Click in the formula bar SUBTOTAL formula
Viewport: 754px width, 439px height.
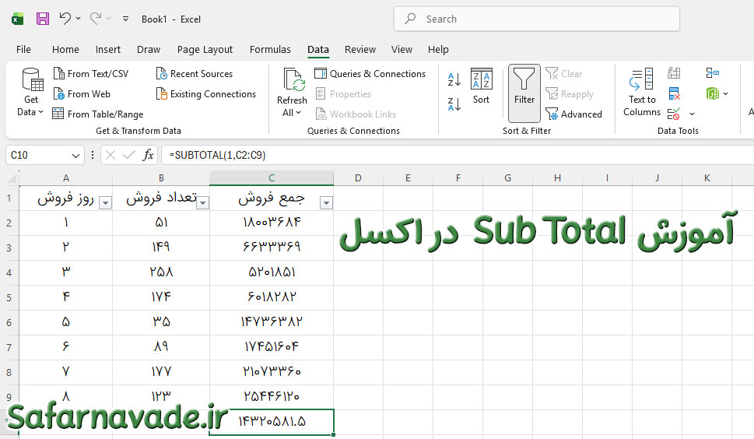(x=217, y=155)
